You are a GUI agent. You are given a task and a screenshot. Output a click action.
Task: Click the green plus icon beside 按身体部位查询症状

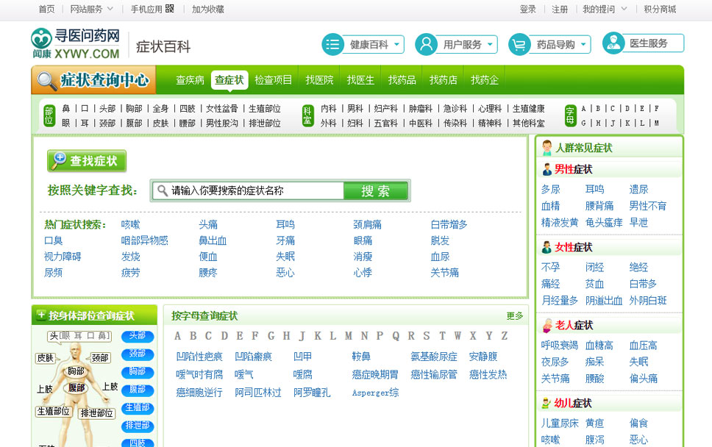pyautogui.click(x=40, y=315)
